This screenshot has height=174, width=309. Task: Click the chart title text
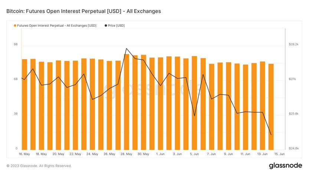(x=84, y=11)
